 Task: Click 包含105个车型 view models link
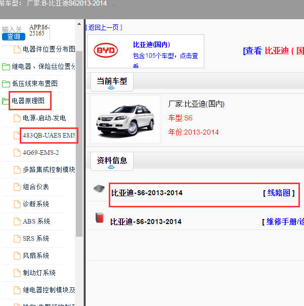[165, 56]
